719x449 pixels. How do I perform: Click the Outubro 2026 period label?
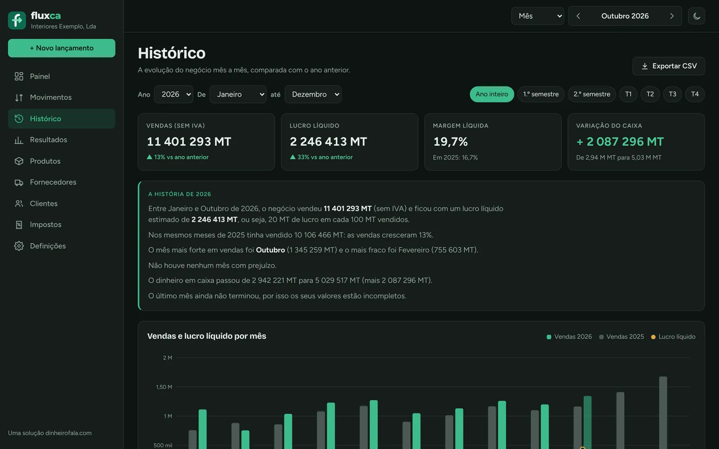(x=625, y=16)
